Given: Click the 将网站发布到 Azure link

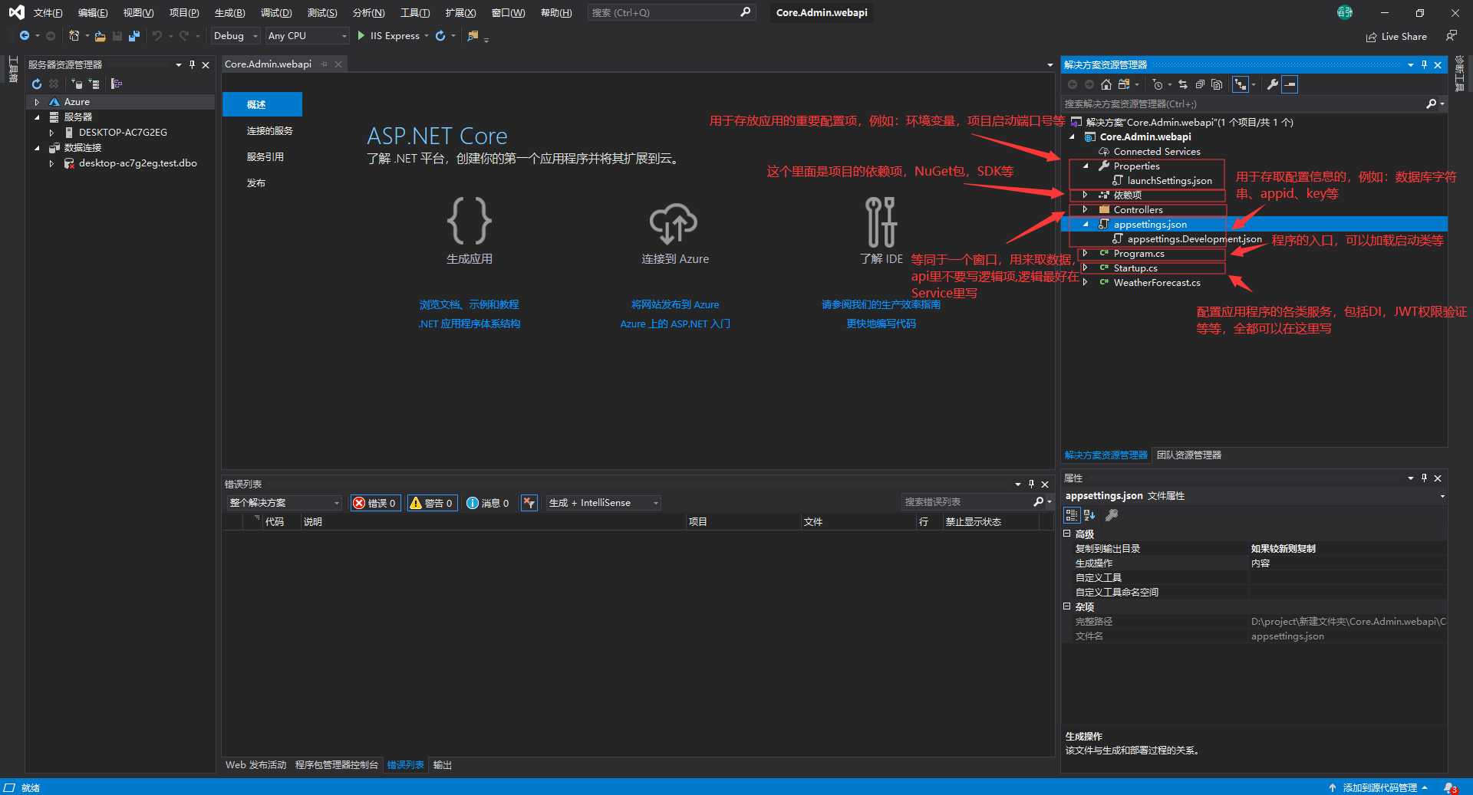Looking at the screenshot, I should click(x=674, y=304).
